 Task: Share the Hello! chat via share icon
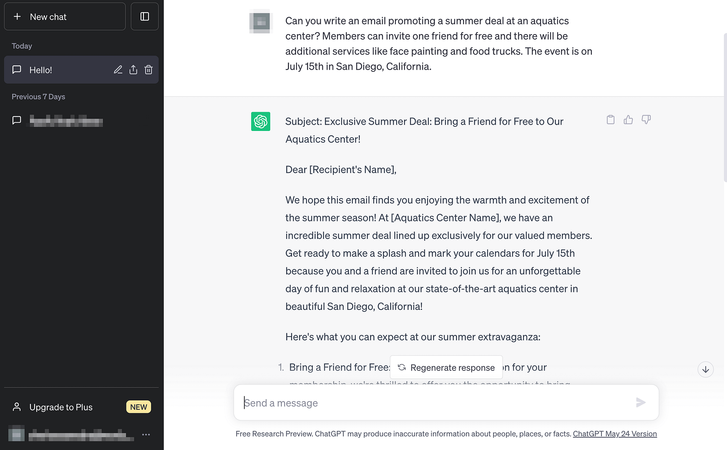pyautogui.click(x=133, y=70)
